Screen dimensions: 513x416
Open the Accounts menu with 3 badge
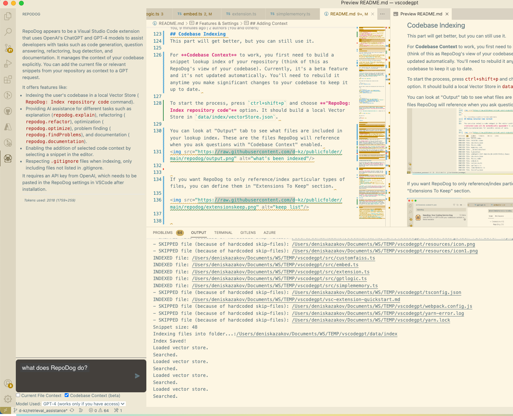click(x=8, y=383)
